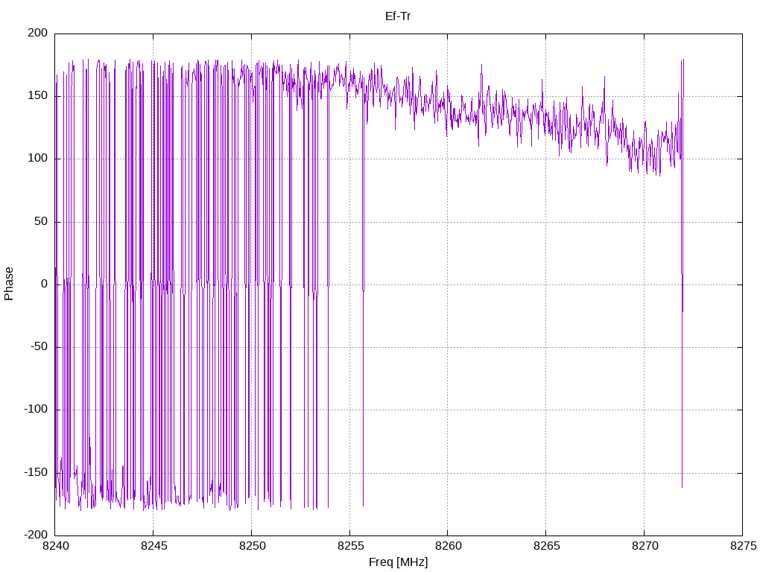
Task: Click the y-axis tick label -150
Action: coord(36,472)
